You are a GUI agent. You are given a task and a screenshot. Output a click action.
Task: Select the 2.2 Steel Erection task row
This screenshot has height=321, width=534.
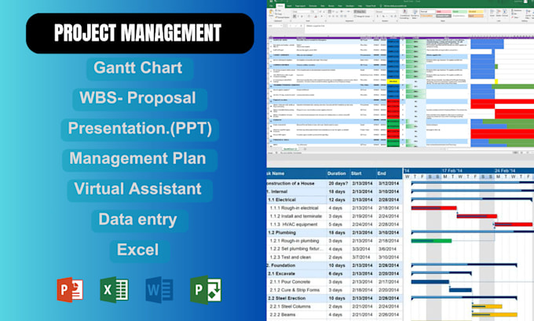click(x=335, y=298)
